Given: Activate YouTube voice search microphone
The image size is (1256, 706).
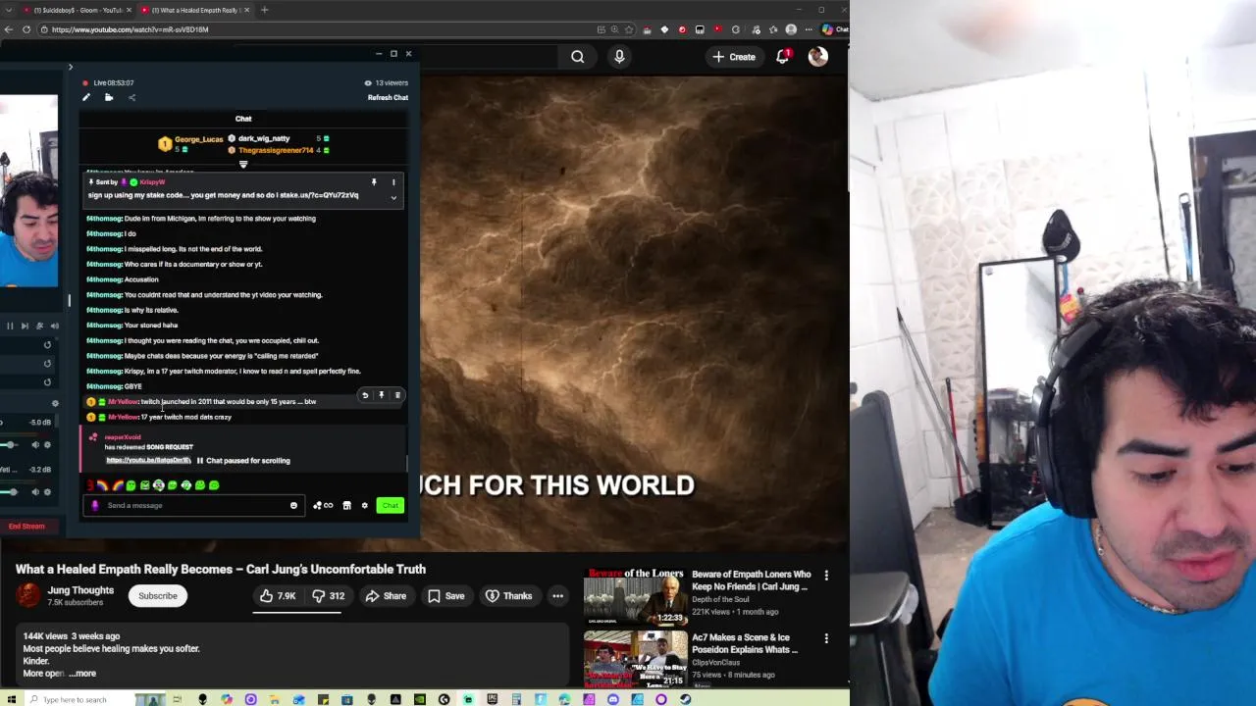Looking at the screenshot, I should coord(619,57).
